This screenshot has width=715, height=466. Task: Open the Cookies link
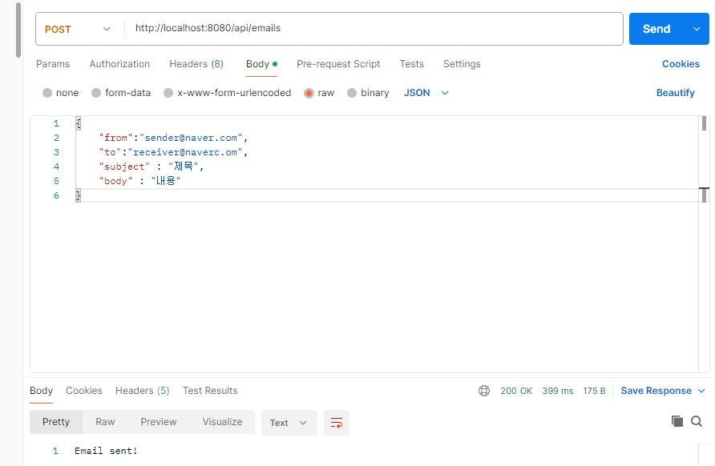(x=681, y=64)
